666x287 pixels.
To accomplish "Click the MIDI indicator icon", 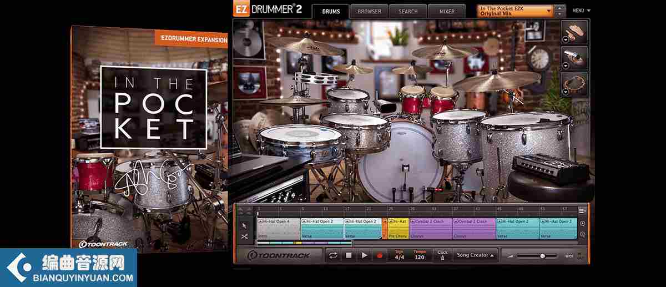I will point(569,256).
